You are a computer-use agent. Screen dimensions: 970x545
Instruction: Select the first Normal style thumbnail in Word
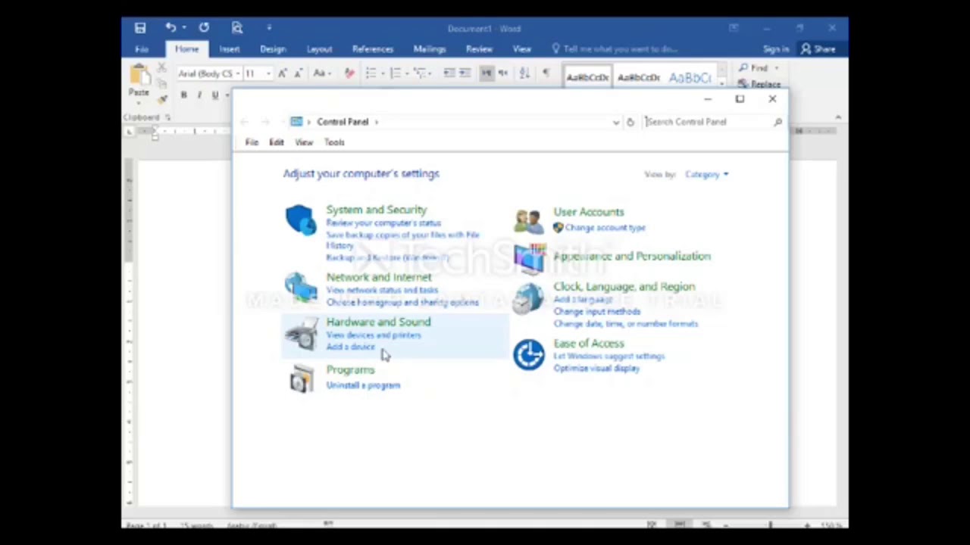587,77
